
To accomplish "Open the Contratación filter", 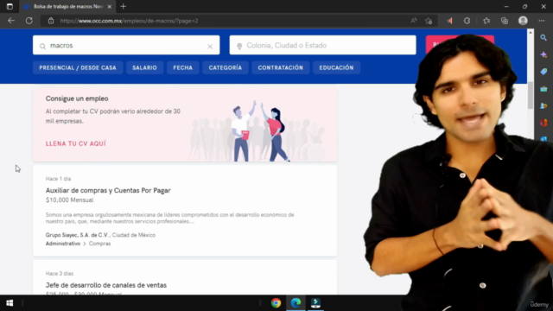I will (x=280, y=67).
